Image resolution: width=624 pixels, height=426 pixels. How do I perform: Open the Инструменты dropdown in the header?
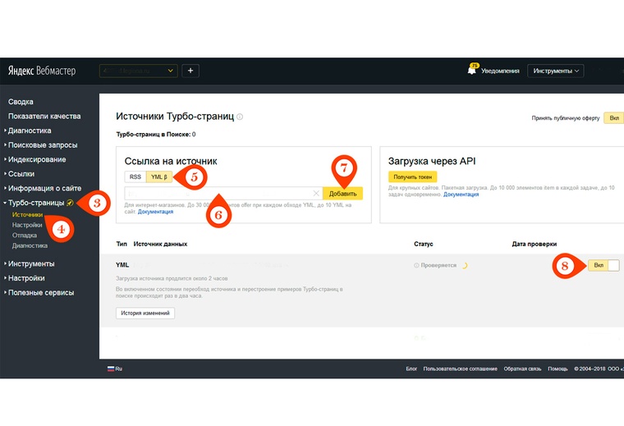(557, 71)
